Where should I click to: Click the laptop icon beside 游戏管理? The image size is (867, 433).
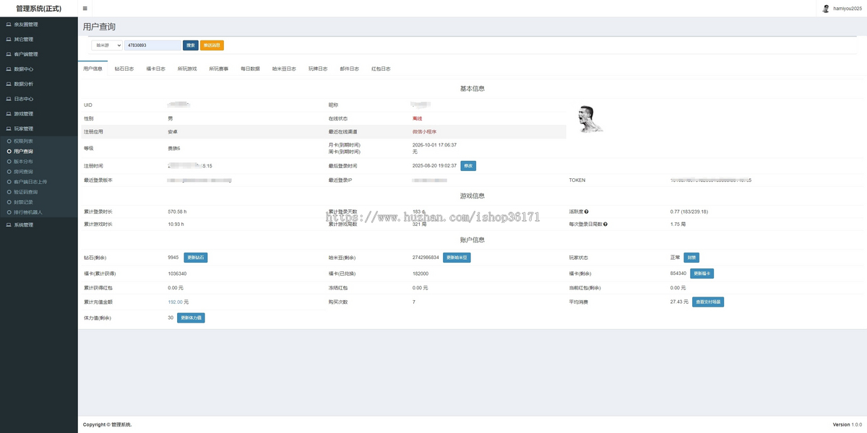tap(9, 114)
